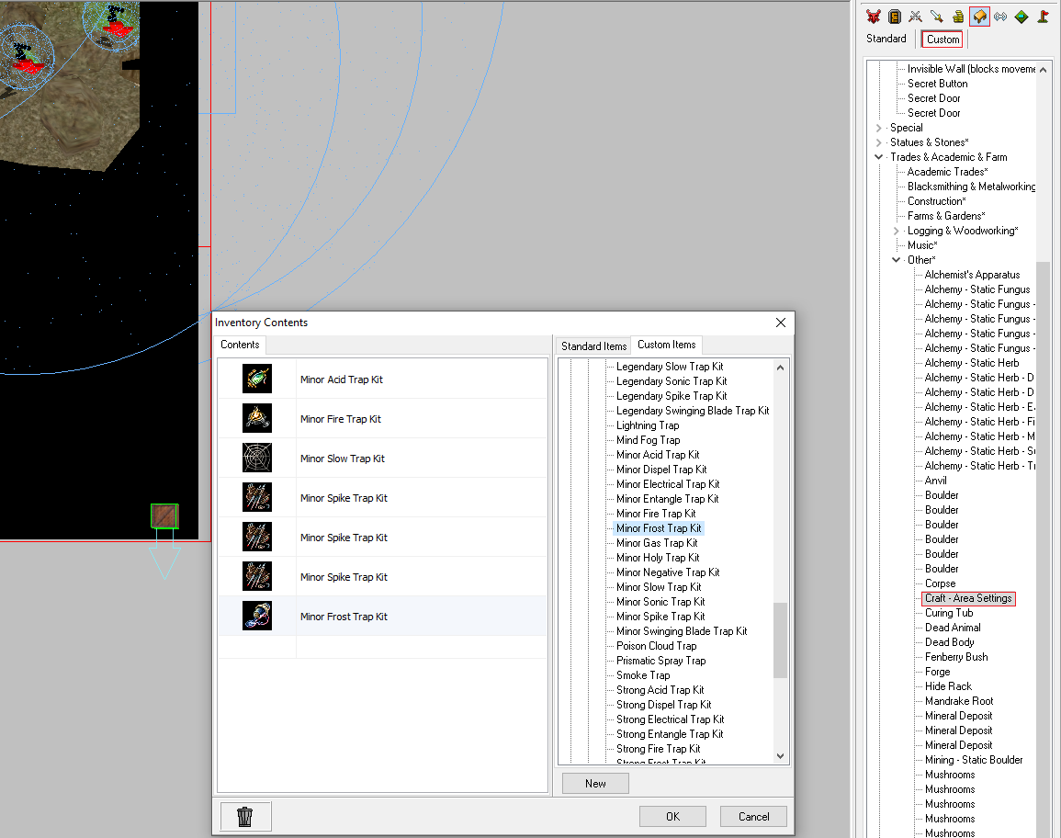The width and height of the screenshot is (1061, 838).
Task: Switch to the Encounters crossed-swords palette
Action: click(915, 16)
